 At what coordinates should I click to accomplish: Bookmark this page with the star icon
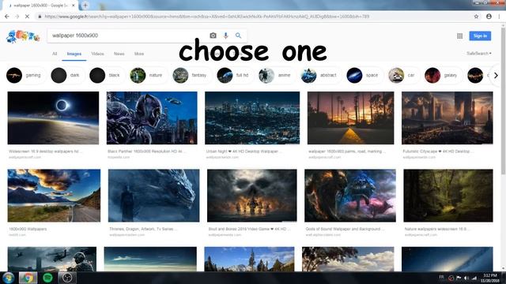click(476, 17)
